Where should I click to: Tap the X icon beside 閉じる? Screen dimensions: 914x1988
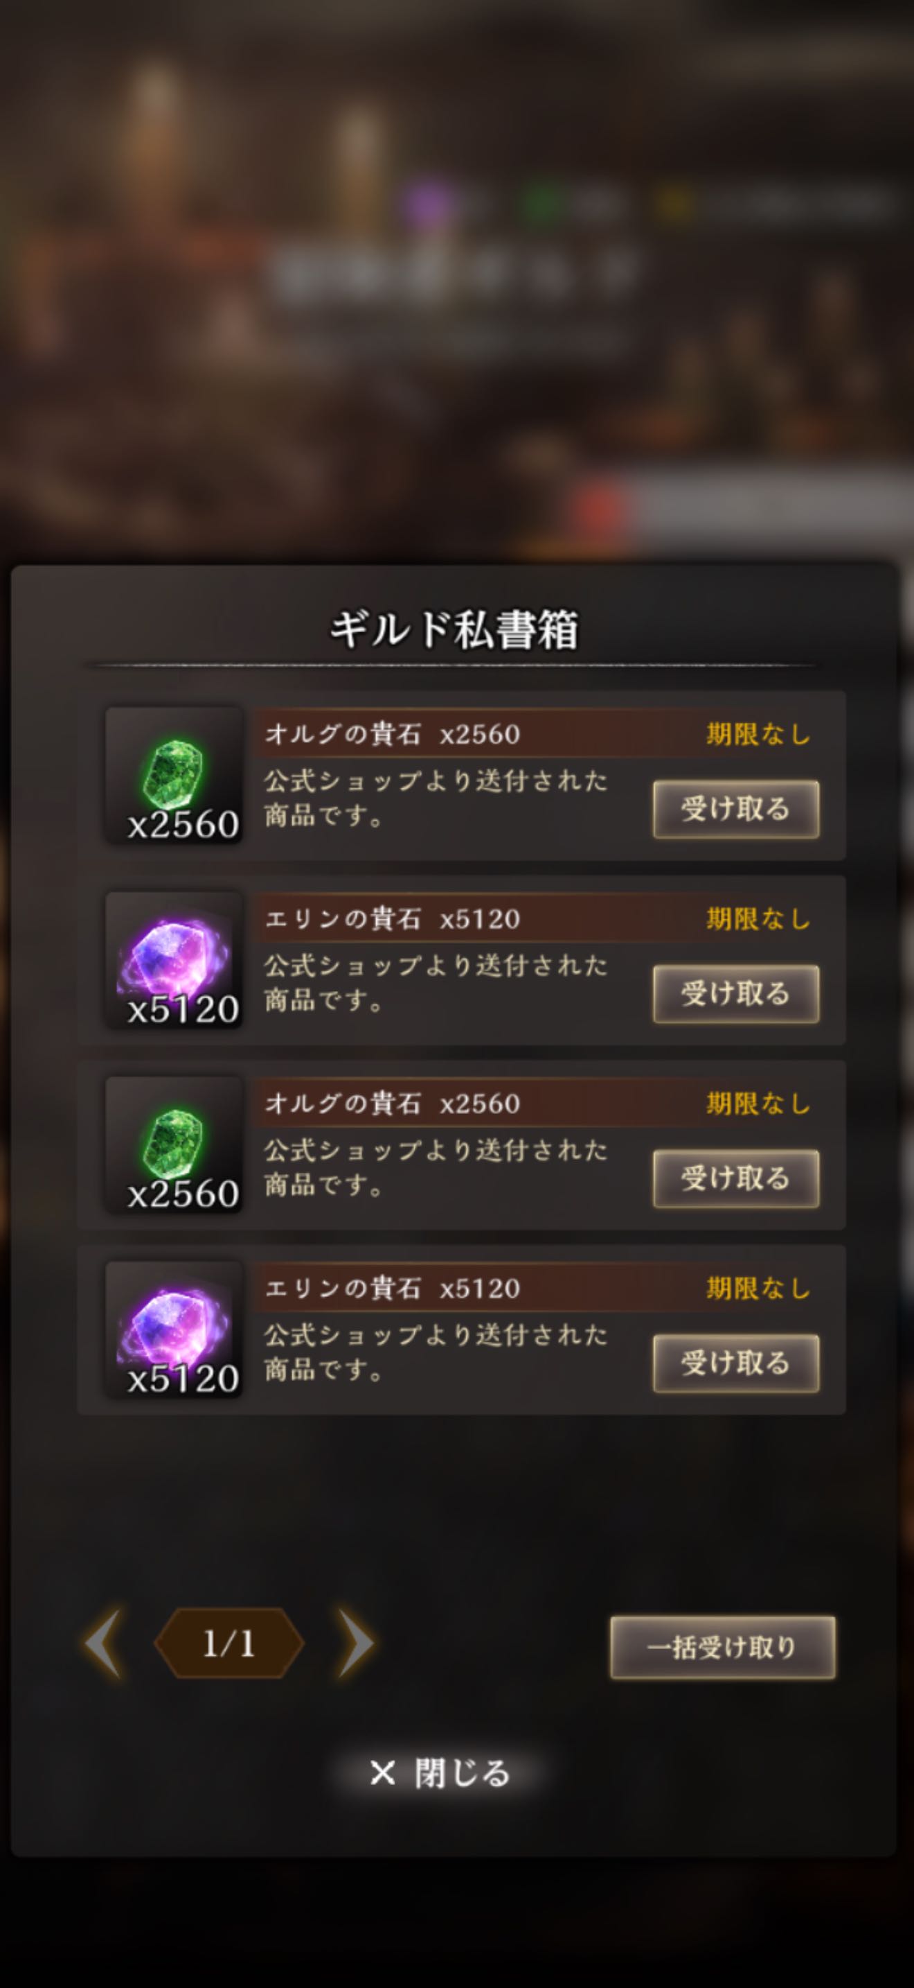click(382, 1773)
